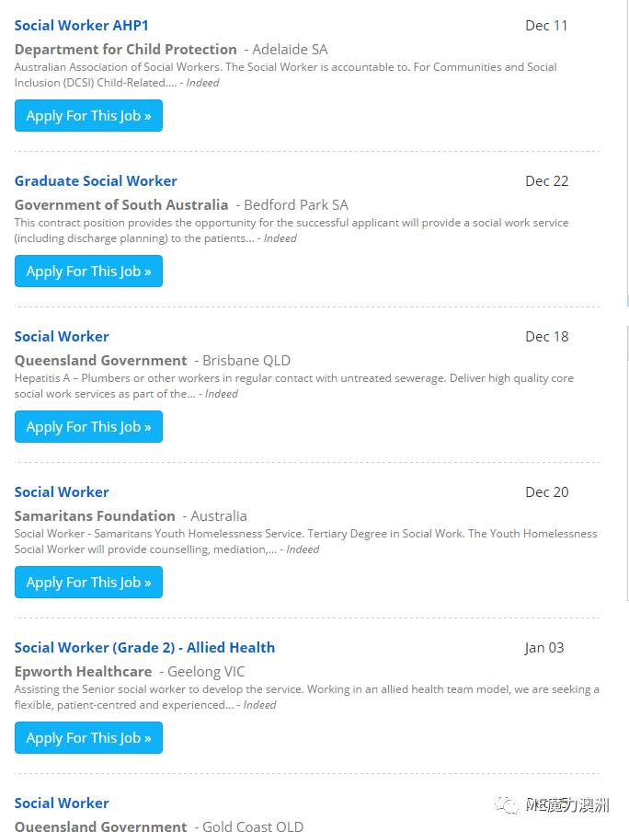This screenshot has height=832, width=629.
Task: Open the Samaritans Foundation Social Worker title
Action: 62,491
